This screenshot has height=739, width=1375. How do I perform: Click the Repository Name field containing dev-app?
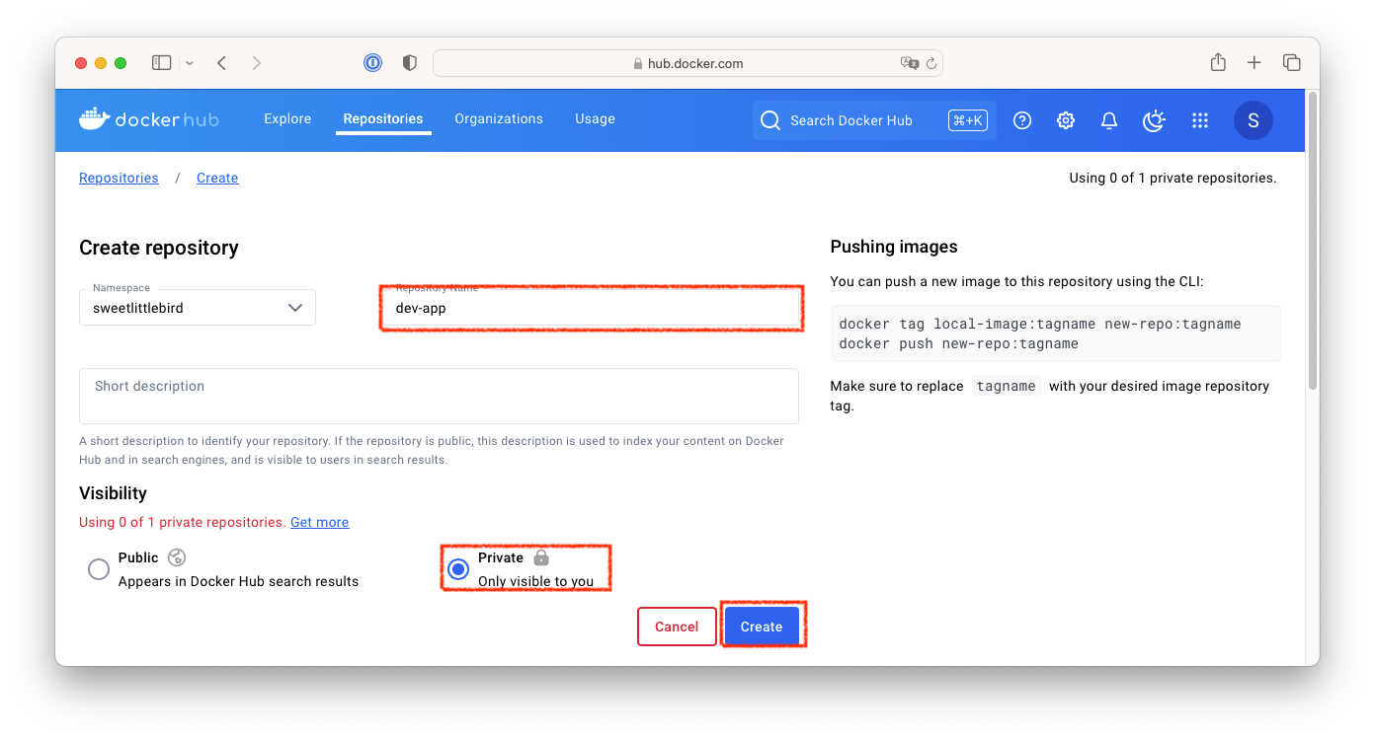click(591, 308)
